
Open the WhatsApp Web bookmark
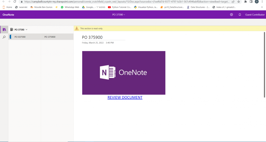tap(70, 7)
